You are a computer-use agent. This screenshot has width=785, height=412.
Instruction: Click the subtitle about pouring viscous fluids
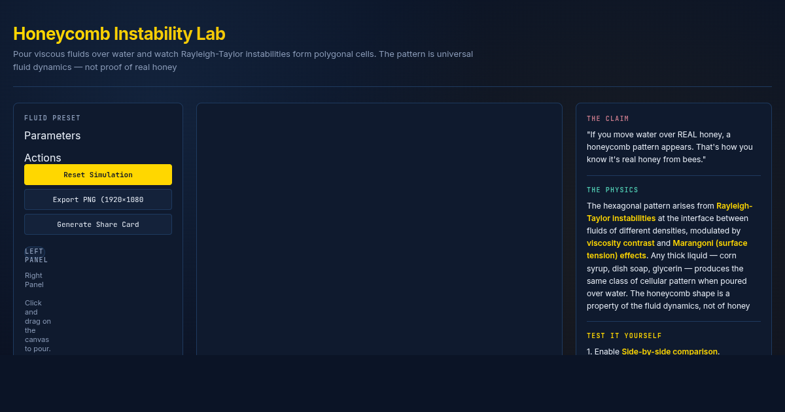click(243, 60)
